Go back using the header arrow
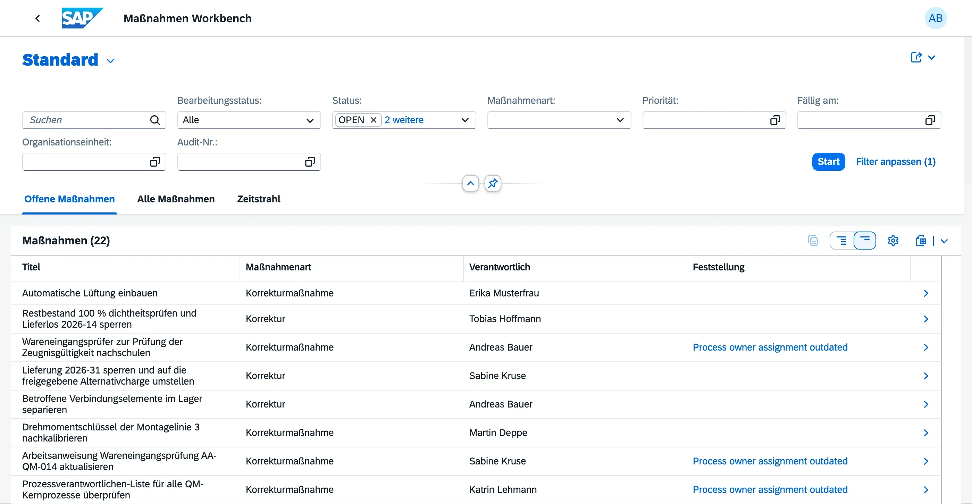This screenshot has width=972, height=504. (37, 18)
